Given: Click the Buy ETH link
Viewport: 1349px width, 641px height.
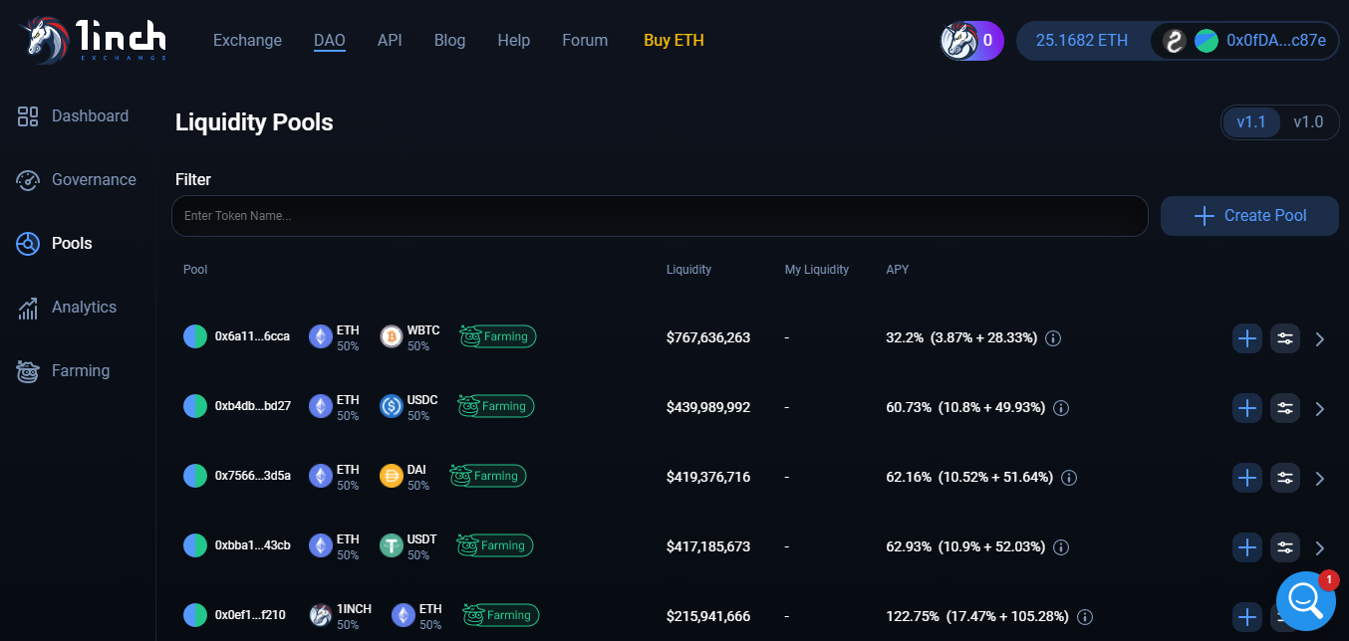Looking at the screenshot, I should click(x=674, y=41).
